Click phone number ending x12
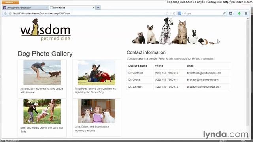253x142 pixels. pyautogui.click(x=166, y=87)
